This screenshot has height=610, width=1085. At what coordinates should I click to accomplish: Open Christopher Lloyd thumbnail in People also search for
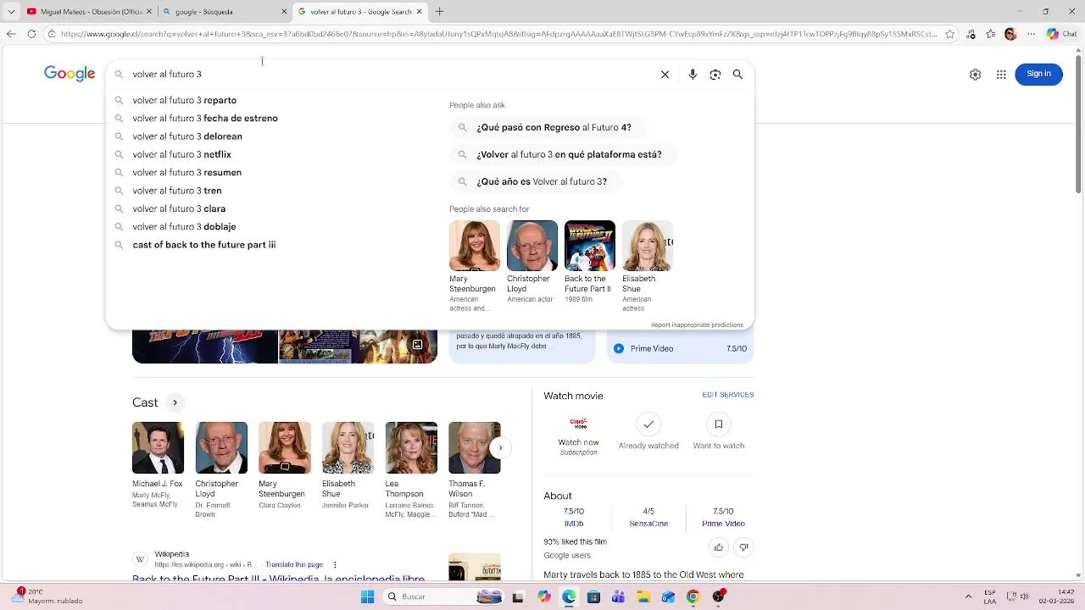[x=532, y=246]
